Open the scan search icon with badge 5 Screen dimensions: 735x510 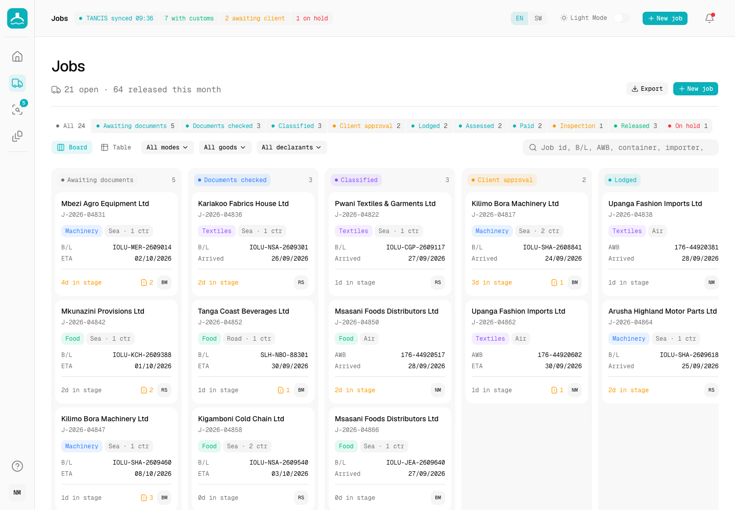tap(17, 109)
